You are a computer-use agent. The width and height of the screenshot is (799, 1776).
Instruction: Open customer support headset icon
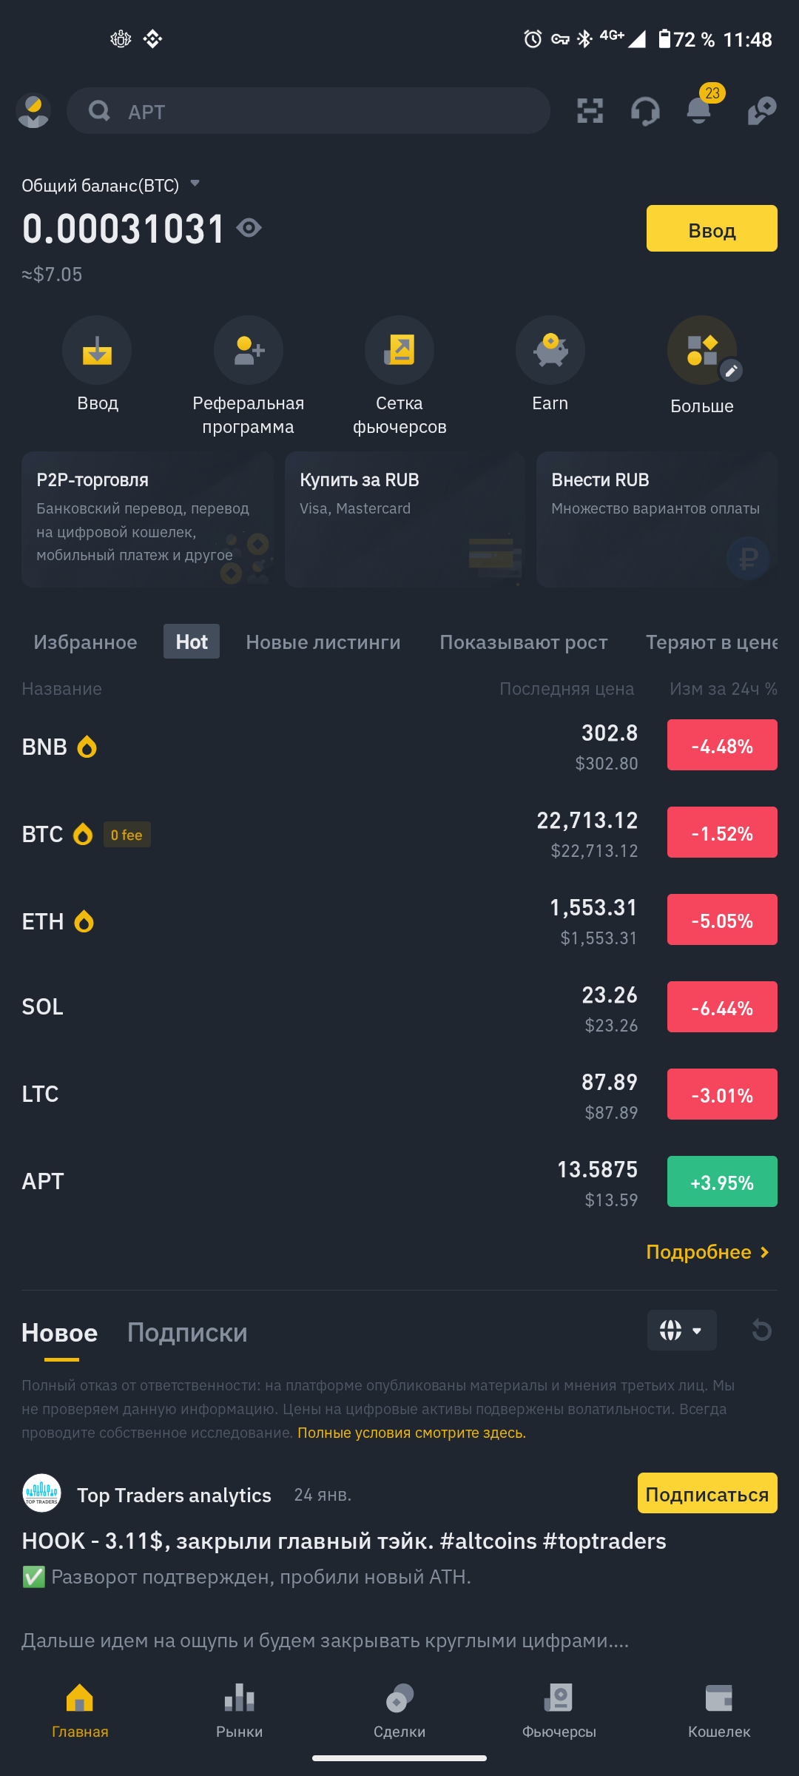pos(644,112)
